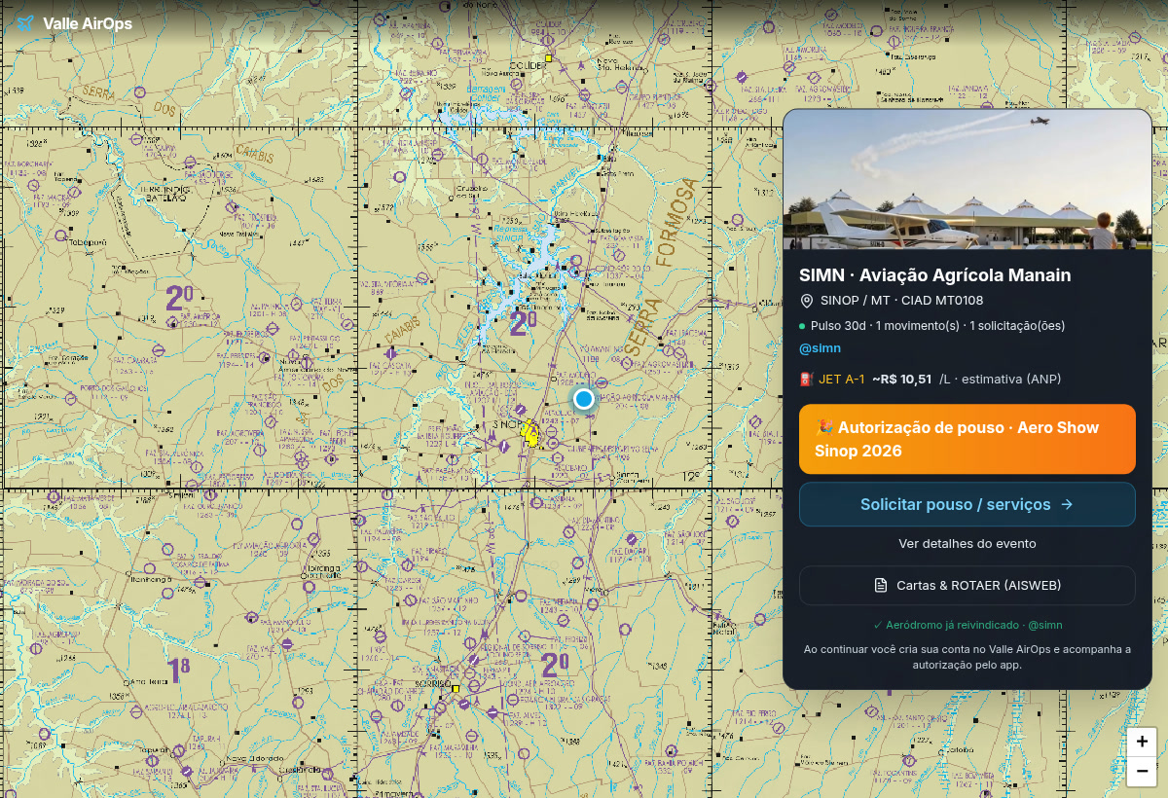
Task: Click the Valle AirOps airplane logo icon
Action: click(25, 23)
